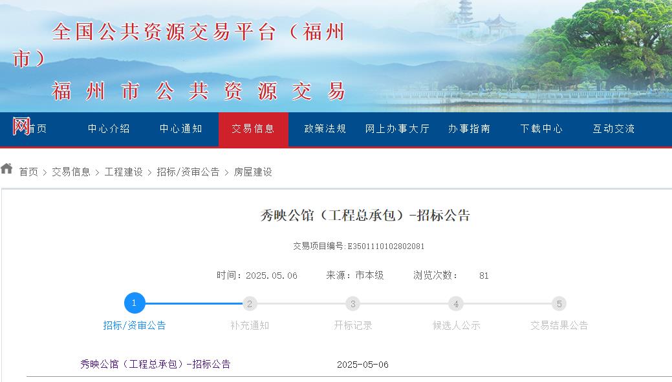Click the 首页 breadcrumb link

coord(28,172)
